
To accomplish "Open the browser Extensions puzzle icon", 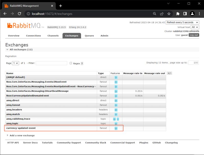I will 178,13.
